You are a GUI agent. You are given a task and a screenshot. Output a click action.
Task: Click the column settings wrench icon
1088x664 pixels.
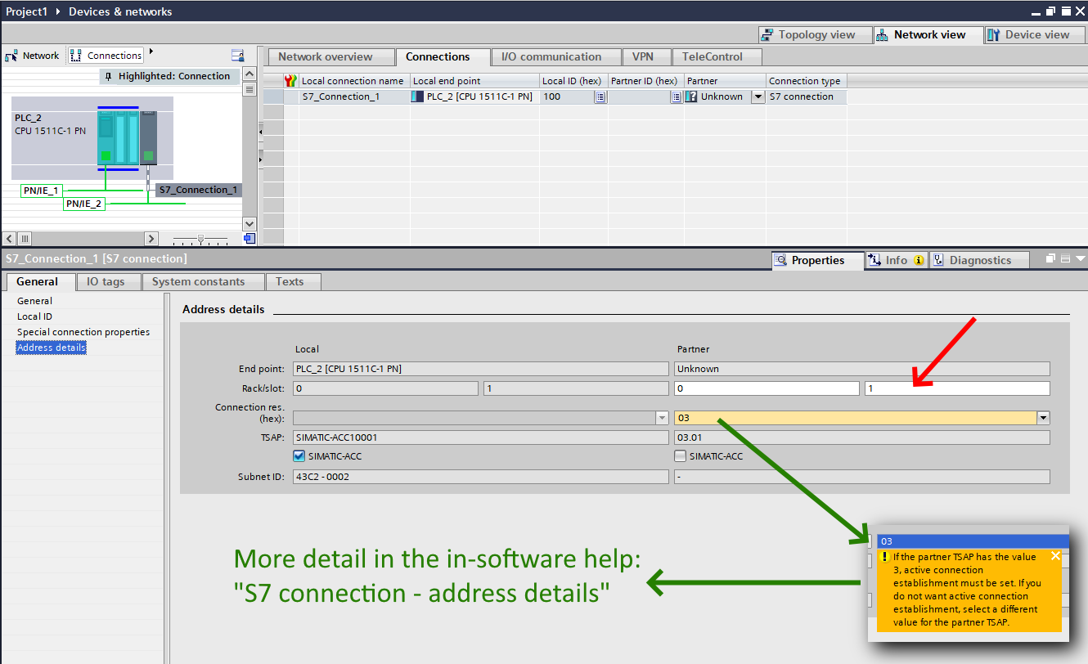click(x=290, y=81)
